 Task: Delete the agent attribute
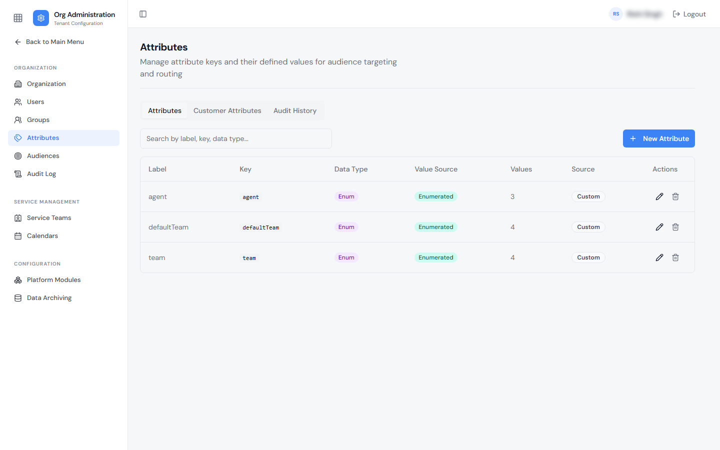pyautogui.click(x=675, y=196)
